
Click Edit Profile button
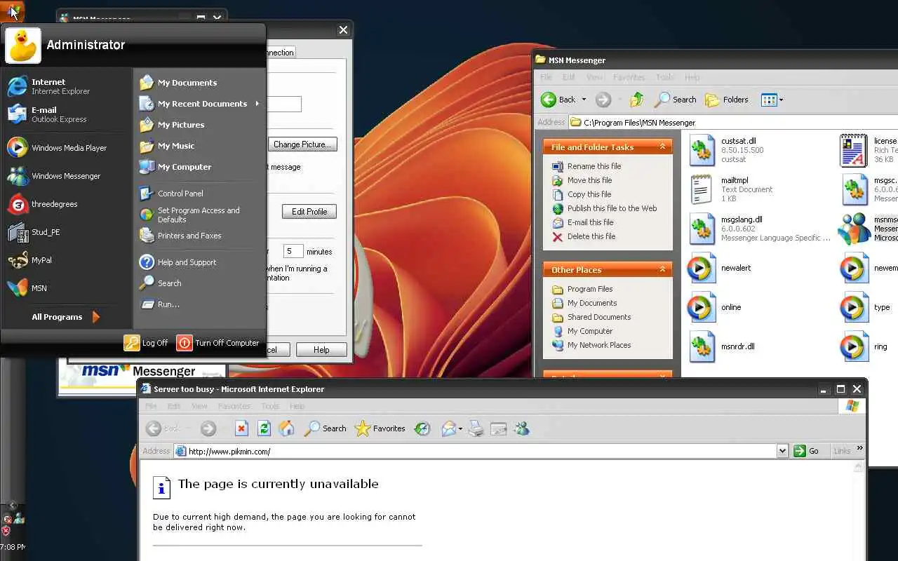pos(309,212)
